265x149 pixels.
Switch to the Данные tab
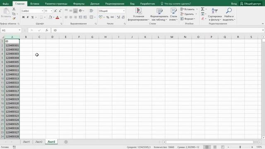click(95, 4)
